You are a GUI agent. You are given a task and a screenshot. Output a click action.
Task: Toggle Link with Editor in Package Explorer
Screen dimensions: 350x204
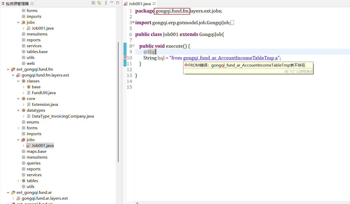click(99, 3)
